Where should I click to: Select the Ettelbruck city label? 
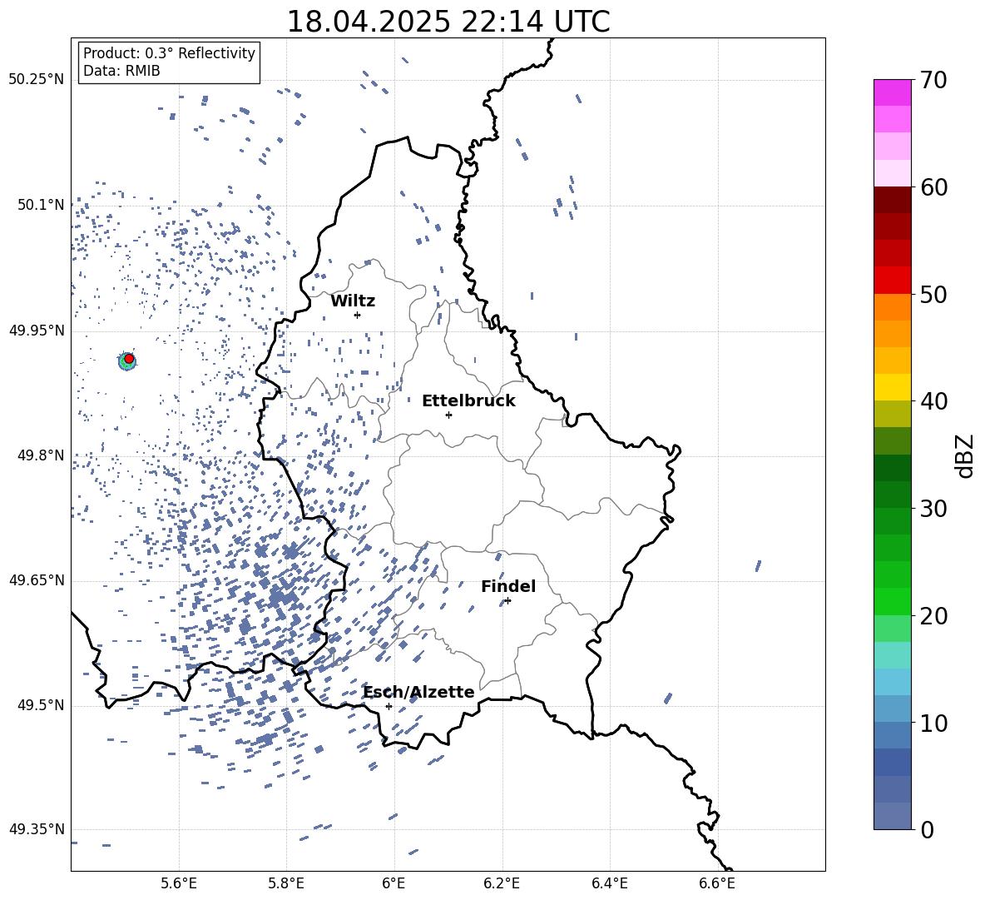pos(468,401)
